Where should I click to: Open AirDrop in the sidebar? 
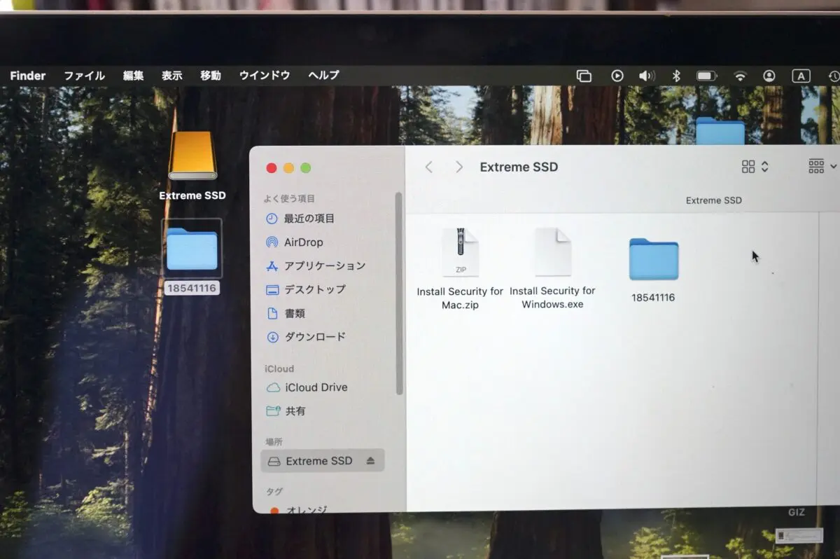(x=303, y=242)
